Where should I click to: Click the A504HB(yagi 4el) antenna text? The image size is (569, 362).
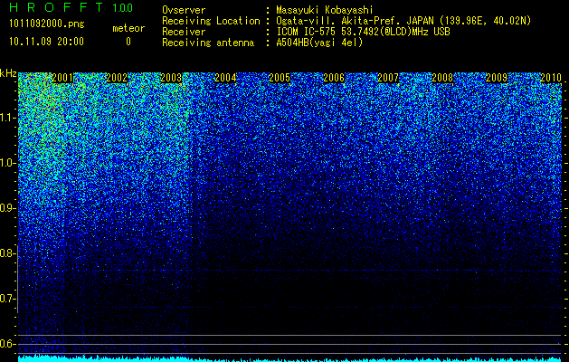[x=319, y=43]
